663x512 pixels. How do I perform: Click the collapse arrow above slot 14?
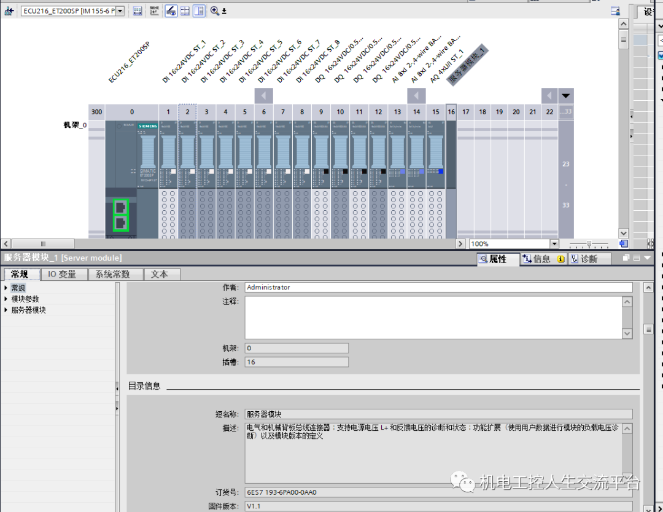[416, 96]
